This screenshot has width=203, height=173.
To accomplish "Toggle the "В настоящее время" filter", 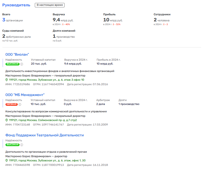I will [x=50, y=5].
